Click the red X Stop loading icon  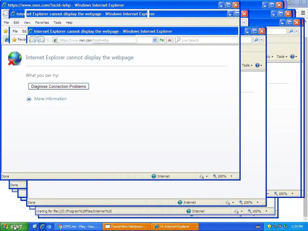[170, 40]
